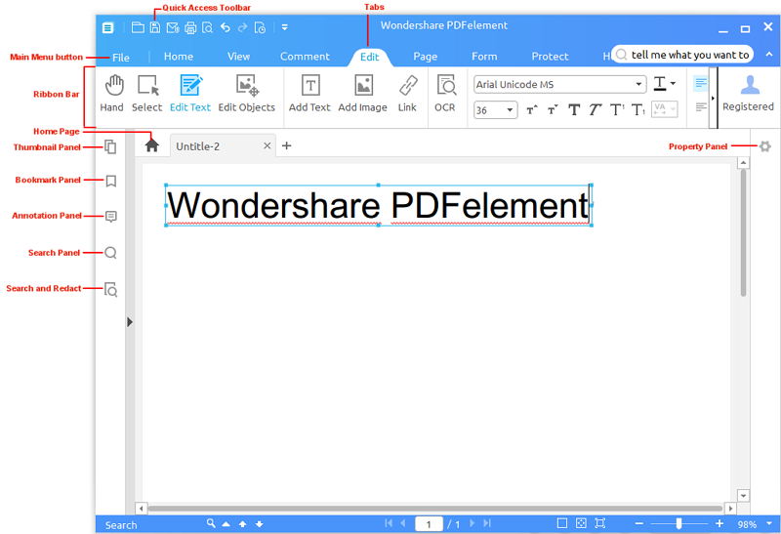The width and height of the screenshot is (781, 534).
Task: Switch to the View tab
Action: 238,57
